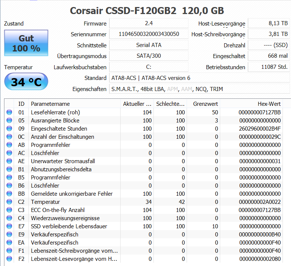Viewport: 291px width, 266px height.
Task: Click the status icon for row C2 Temperatur
Action: pyautogui.click(x=9, y=202)
